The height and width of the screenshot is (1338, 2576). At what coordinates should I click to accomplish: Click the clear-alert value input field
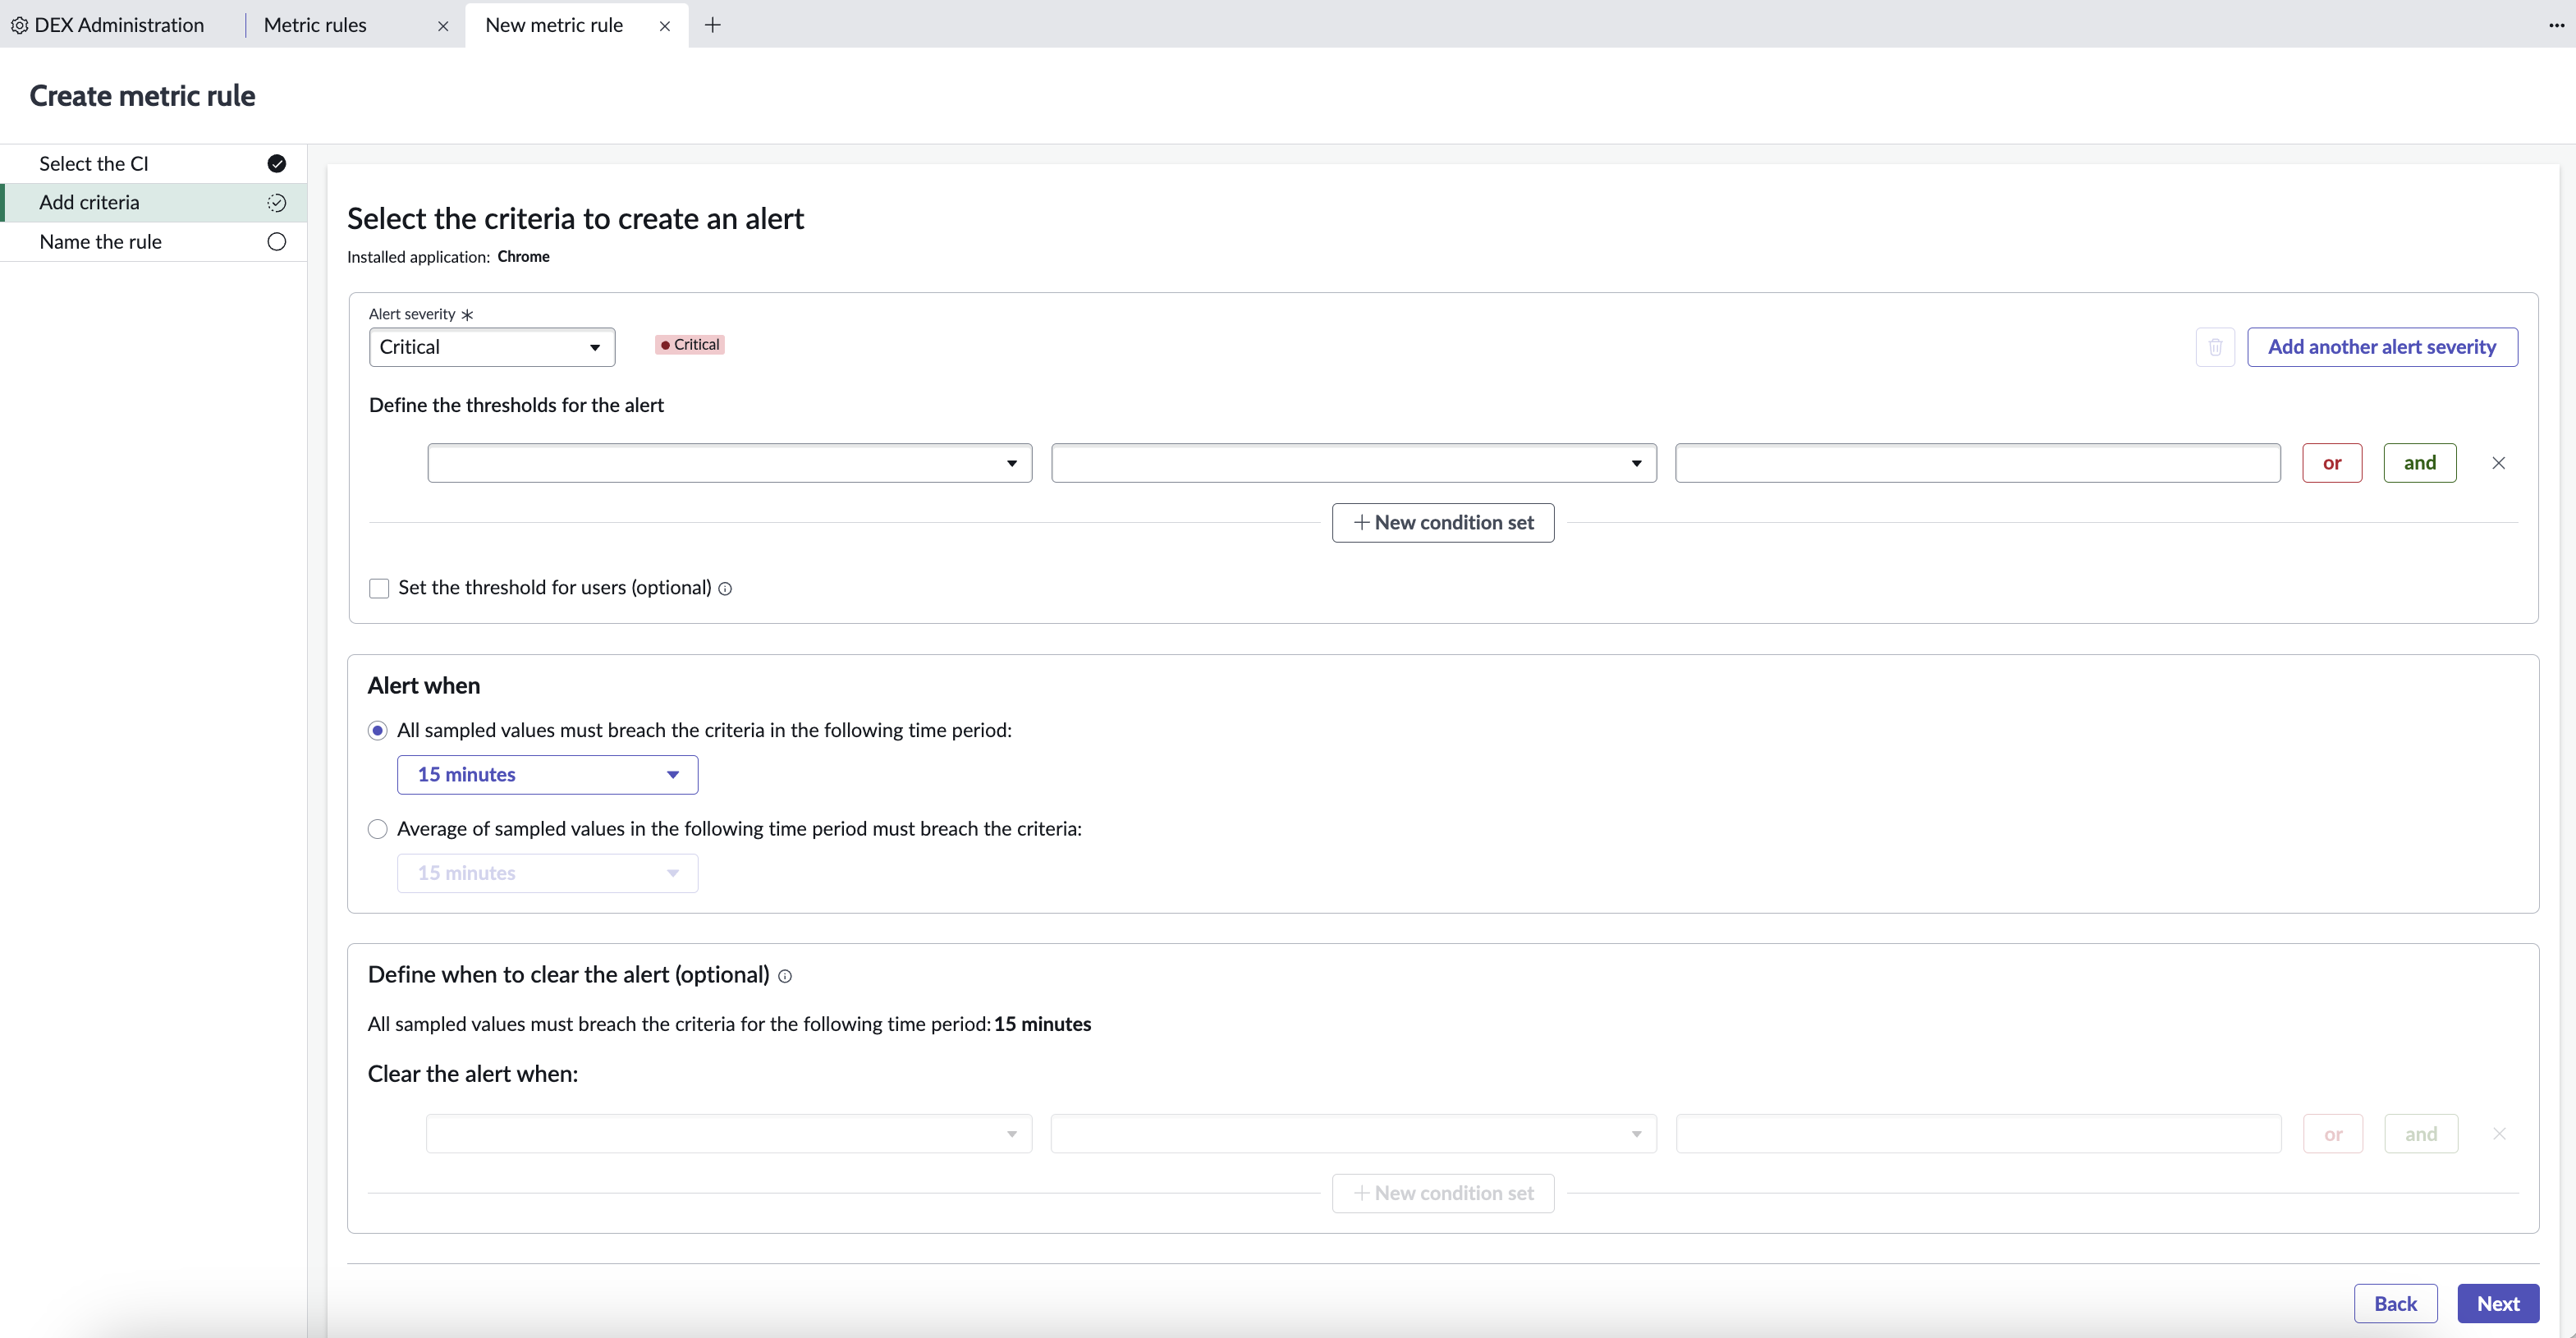[1978, 1133]
